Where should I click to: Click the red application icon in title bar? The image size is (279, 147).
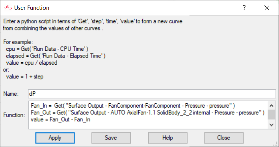8,7
